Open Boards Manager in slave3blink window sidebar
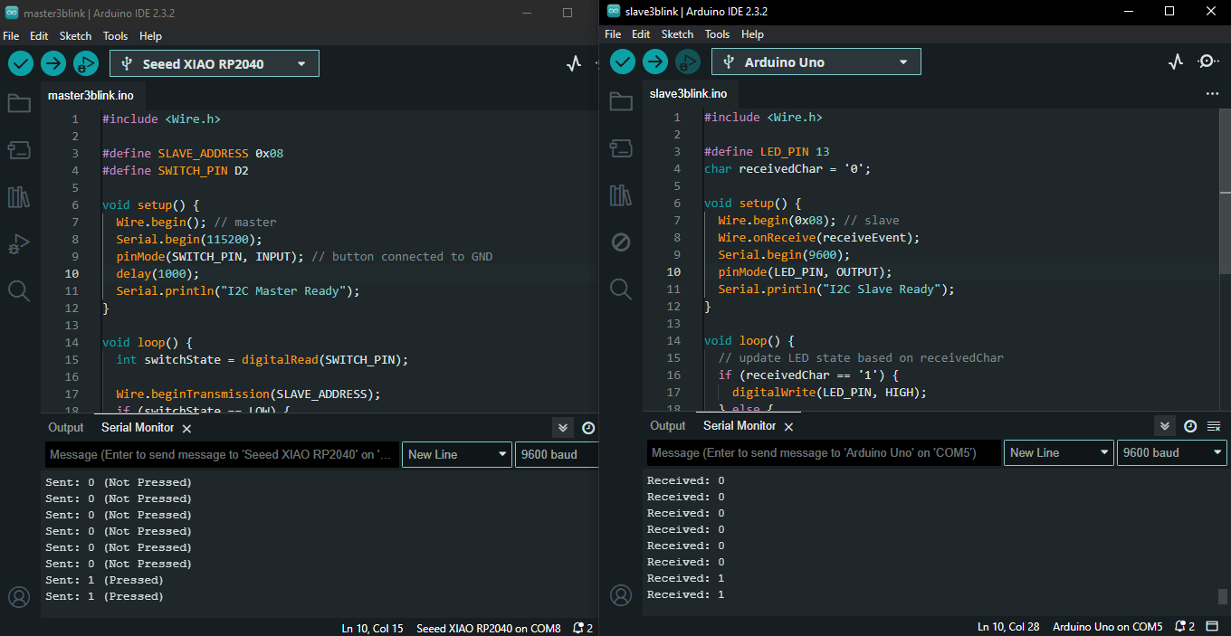The image size is (1231, 636). [621, 147]
